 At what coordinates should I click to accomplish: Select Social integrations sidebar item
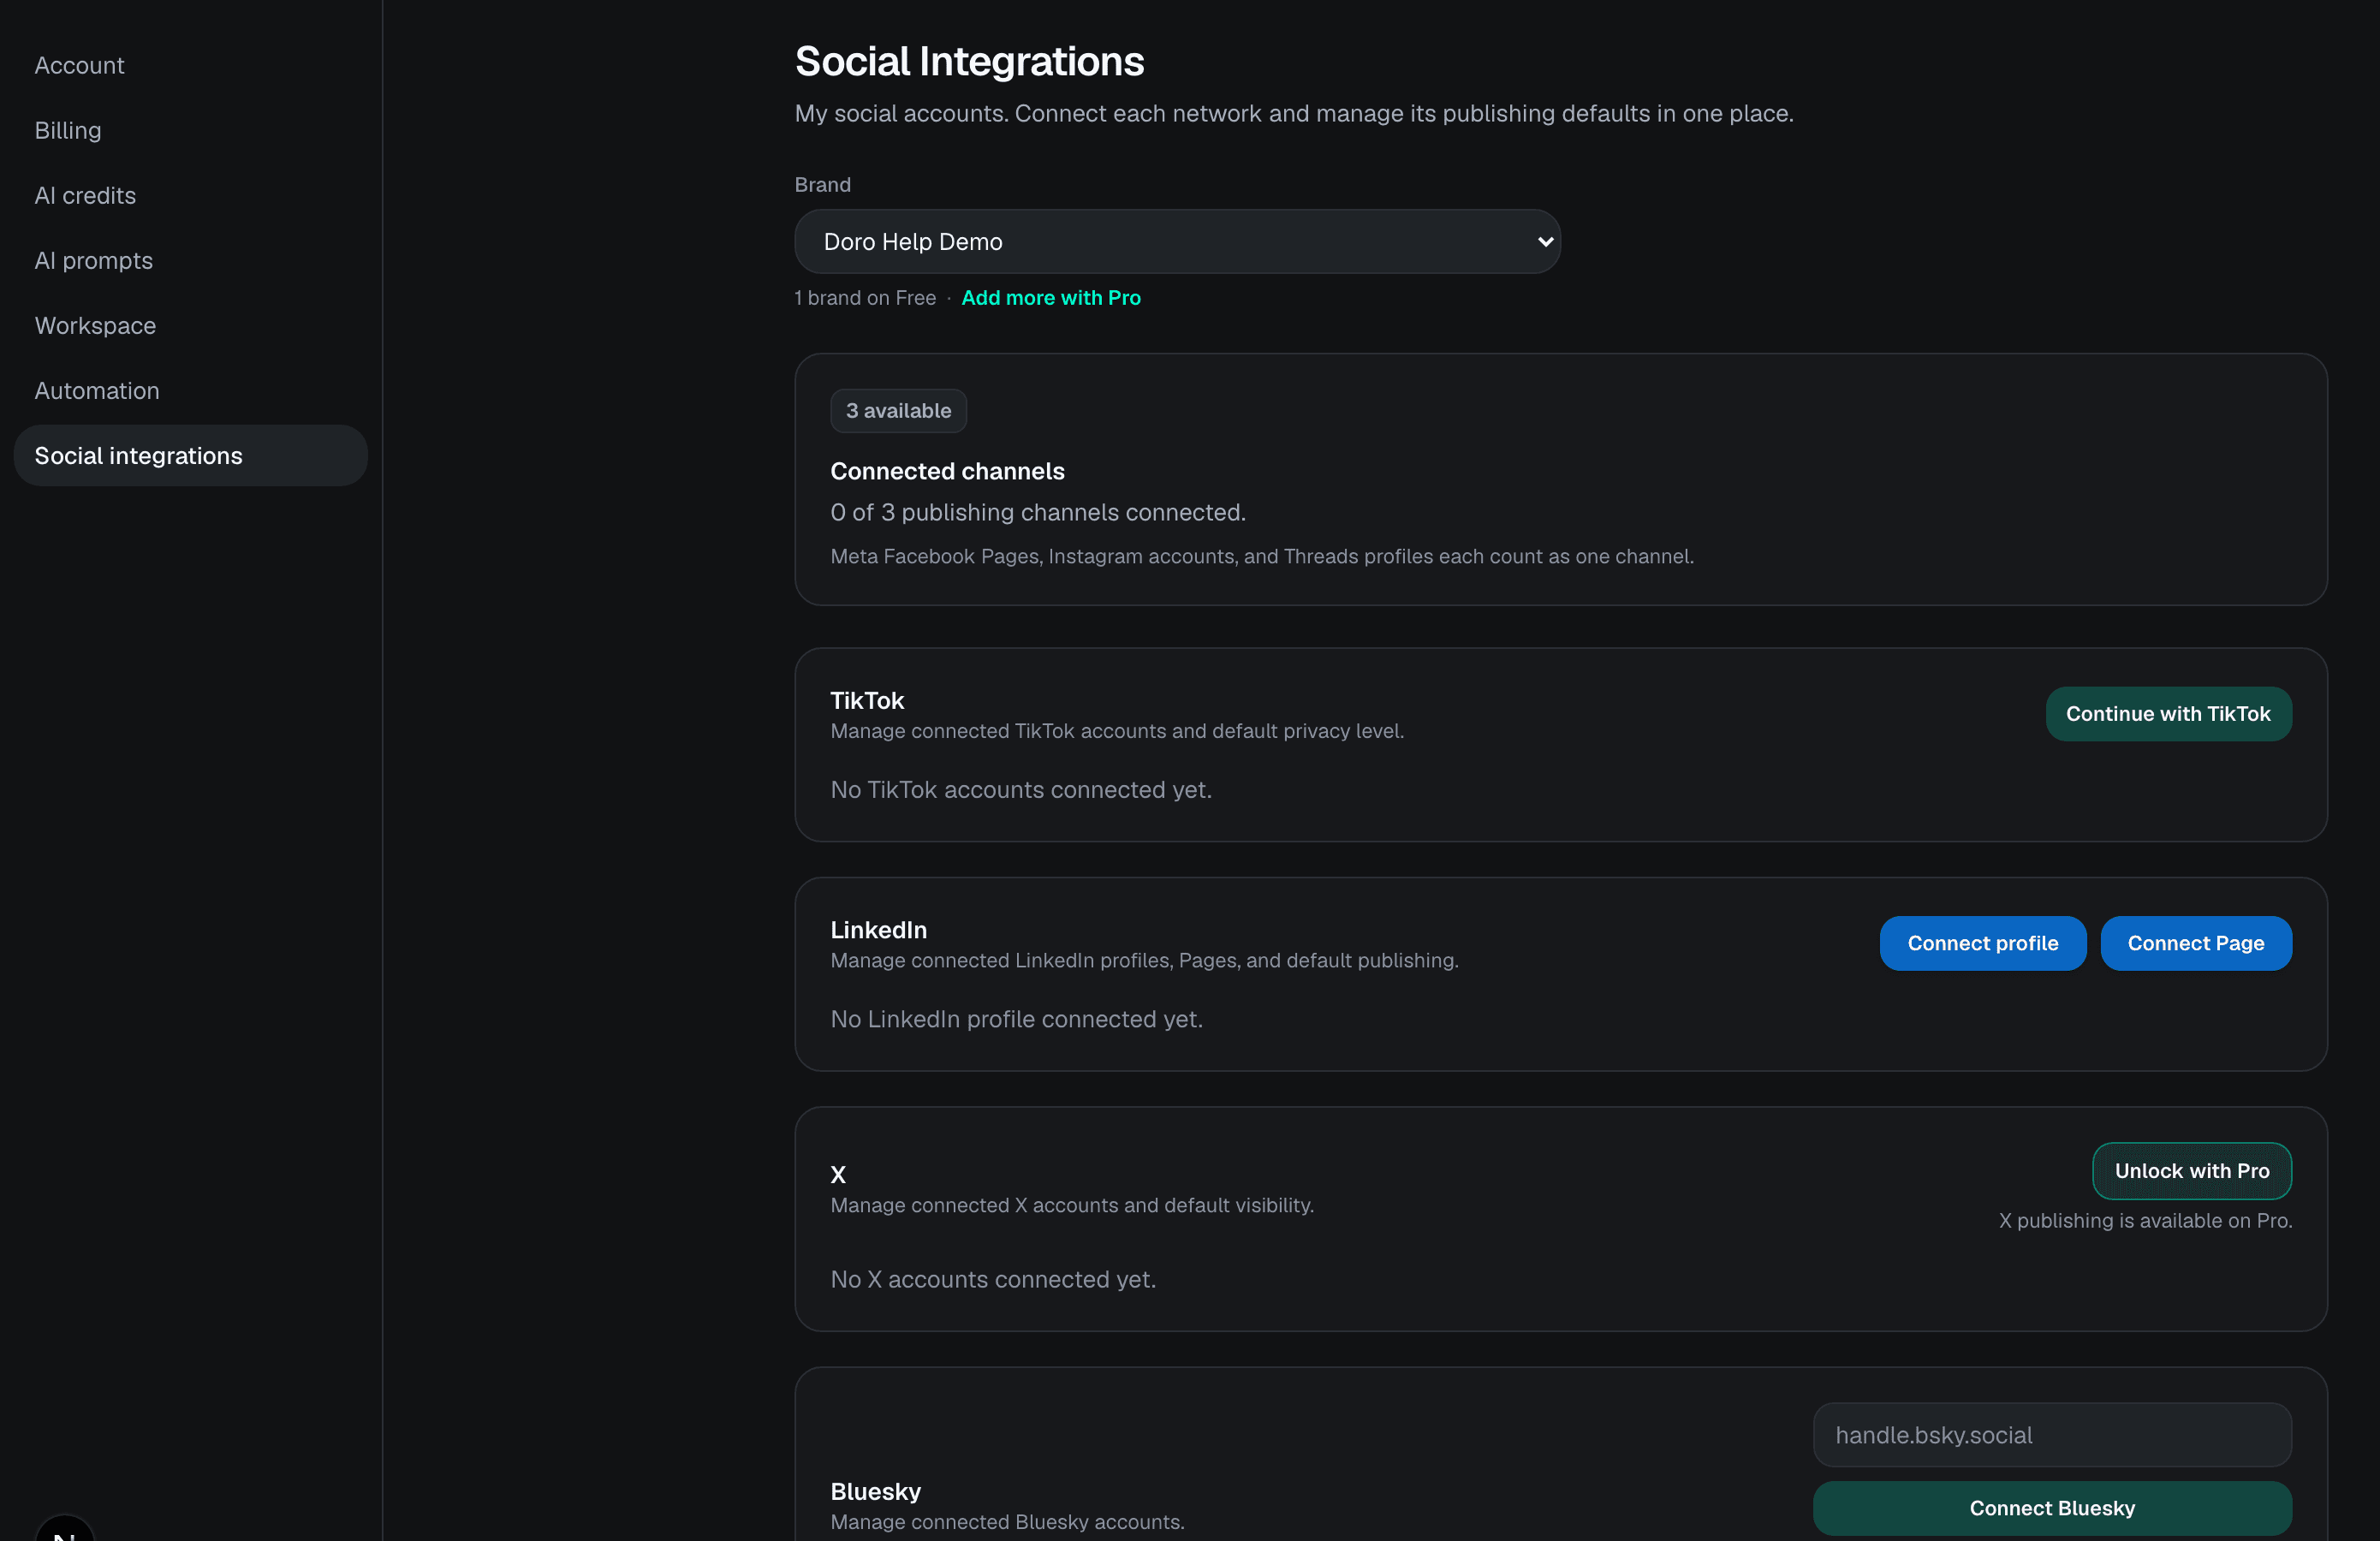[191, 455]
